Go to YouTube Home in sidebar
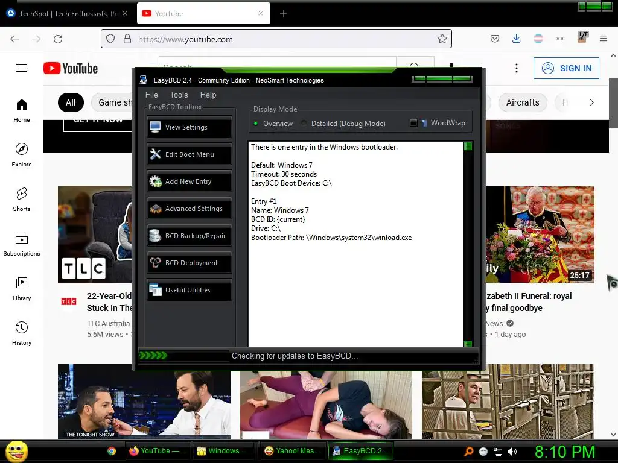 22,111
